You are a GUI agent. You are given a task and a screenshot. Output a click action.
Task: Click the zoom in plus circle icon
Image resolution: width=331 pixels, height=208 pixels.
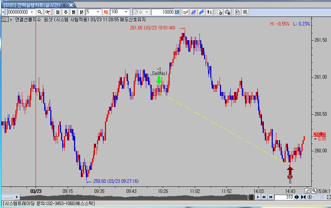[310, 197]
